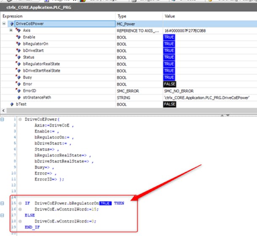
Task: Toggle breakpoint marker on line 1
Action: tap(20, 119)
